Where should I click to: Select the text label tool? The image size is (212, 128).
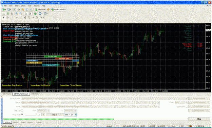(37, 17)
